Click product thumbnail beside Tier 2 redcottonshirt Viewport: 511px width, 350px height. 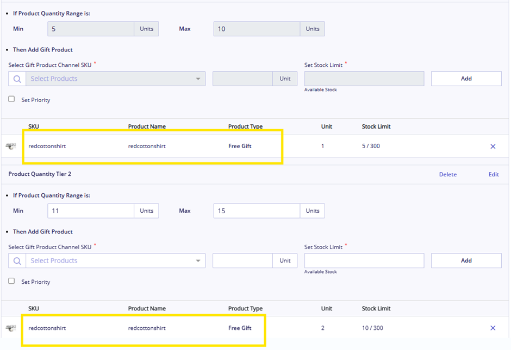[11, 328]
